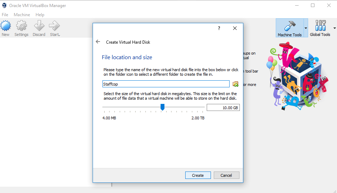The width and height of the screenshot is (337, 193).
Task: Open the File menu
Action: point(5,14)
